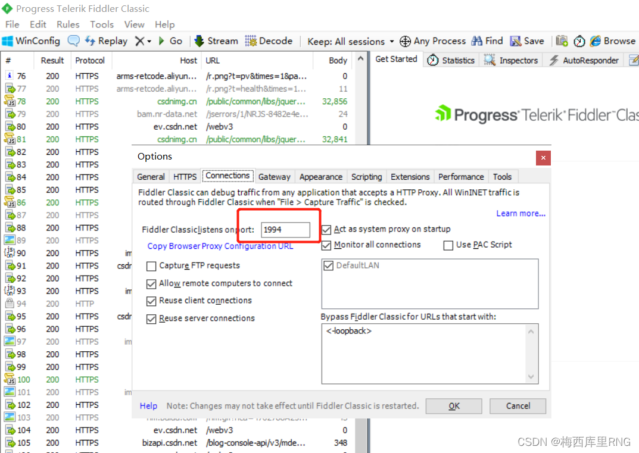The height and width of the screenshot is (453, 639).
Task: Toggle Stream mode in toolbar
Action: 216,41
